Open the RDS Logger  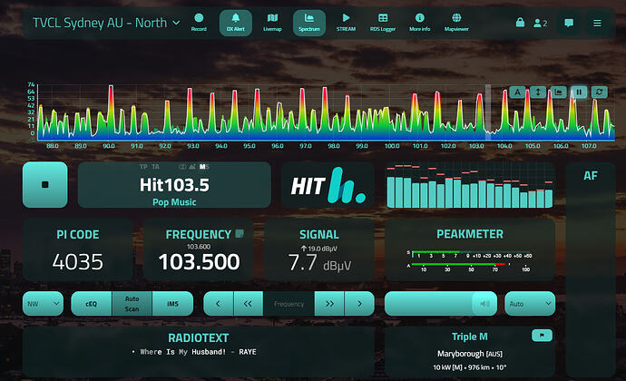point(383,23)
